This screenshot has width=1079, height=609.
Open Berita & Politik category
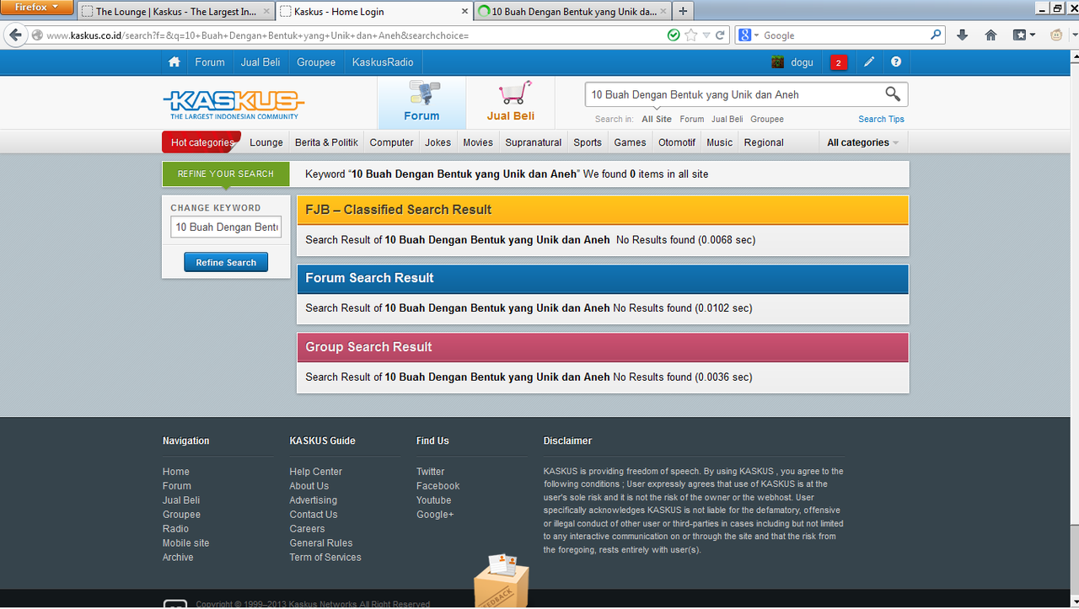[326, 142]
